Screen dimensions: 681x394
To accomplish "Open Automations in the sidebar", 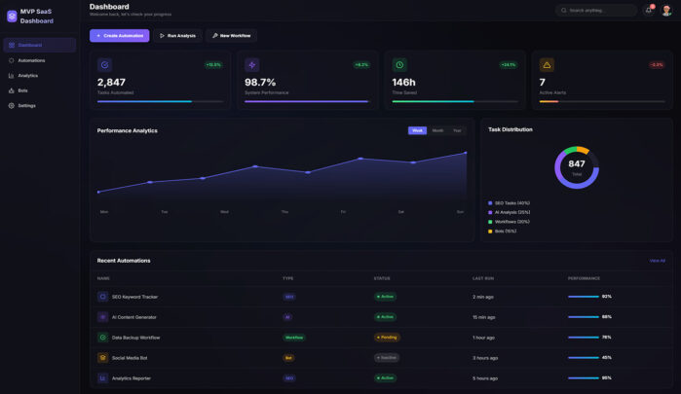I will pyautogui.click(x=31, y=60).
